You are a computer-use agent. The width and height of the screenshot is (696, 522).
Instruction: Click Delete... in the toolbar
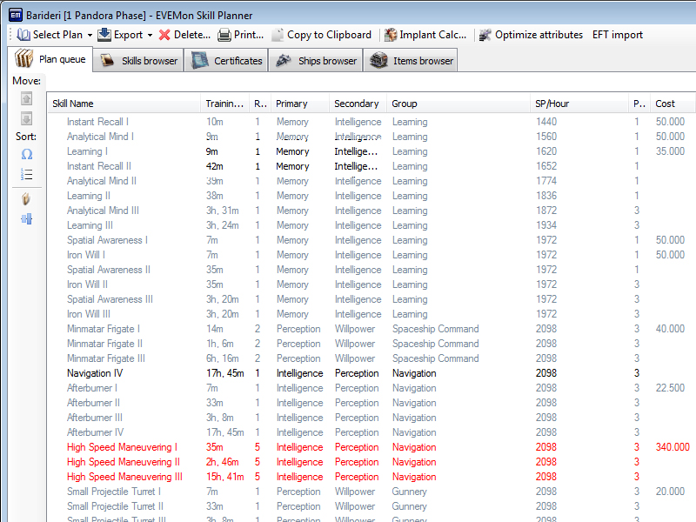coord(192,35)
